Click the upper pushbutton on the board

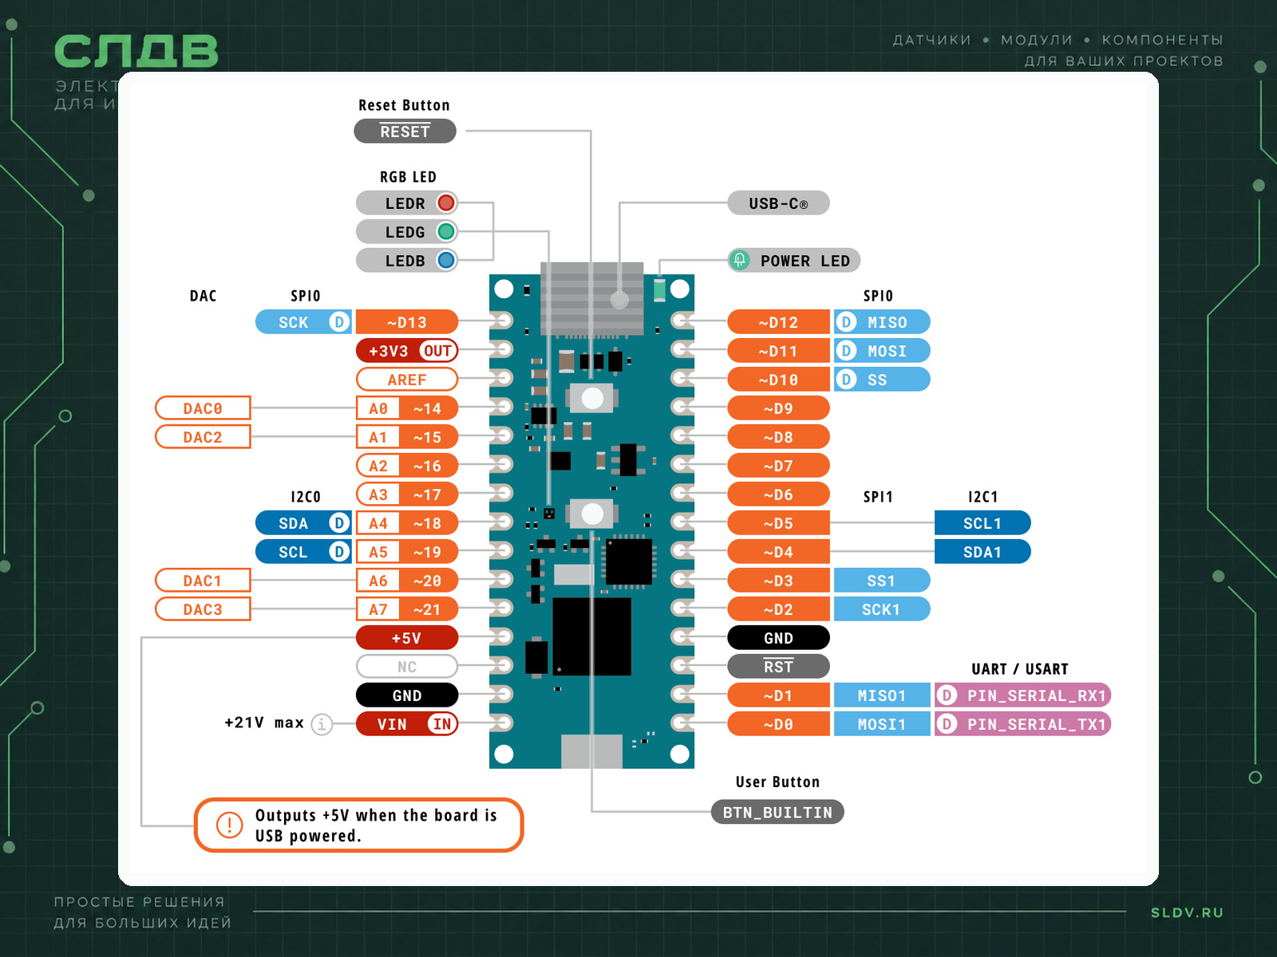(x=591, y=398)
